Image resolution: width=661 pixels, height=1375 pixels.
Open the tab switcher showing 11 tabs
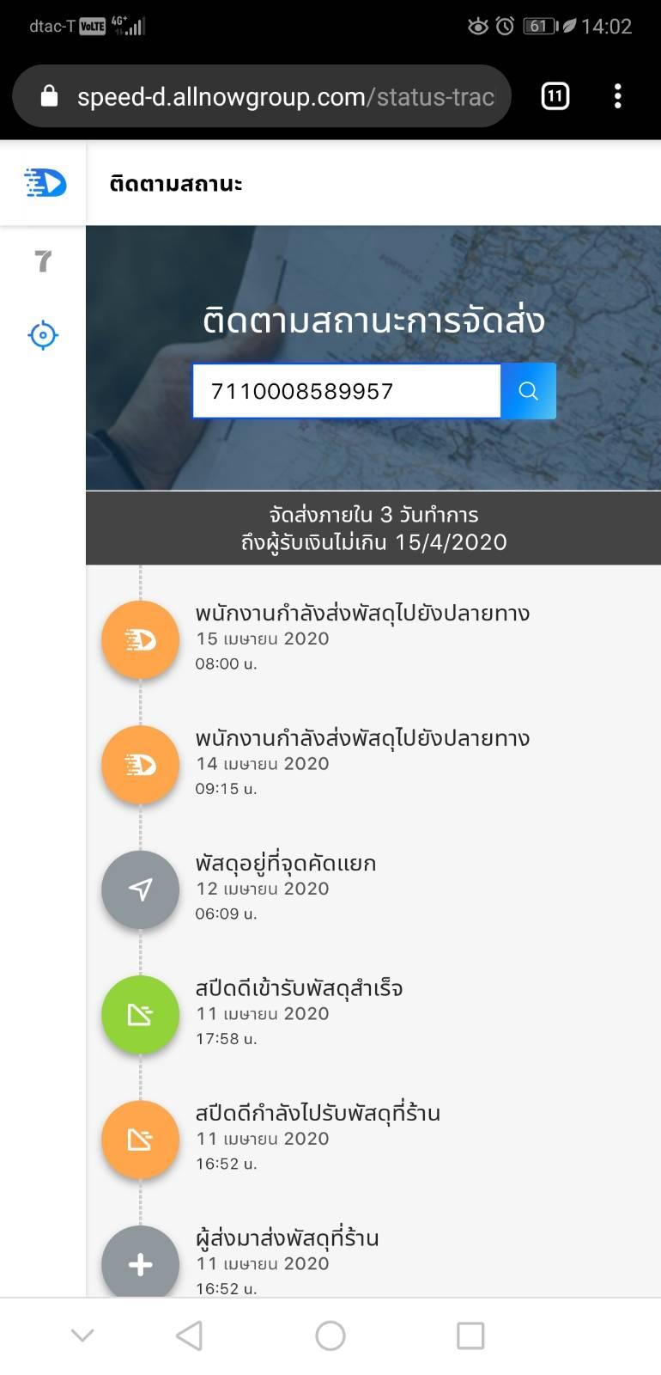pos(555,96)
